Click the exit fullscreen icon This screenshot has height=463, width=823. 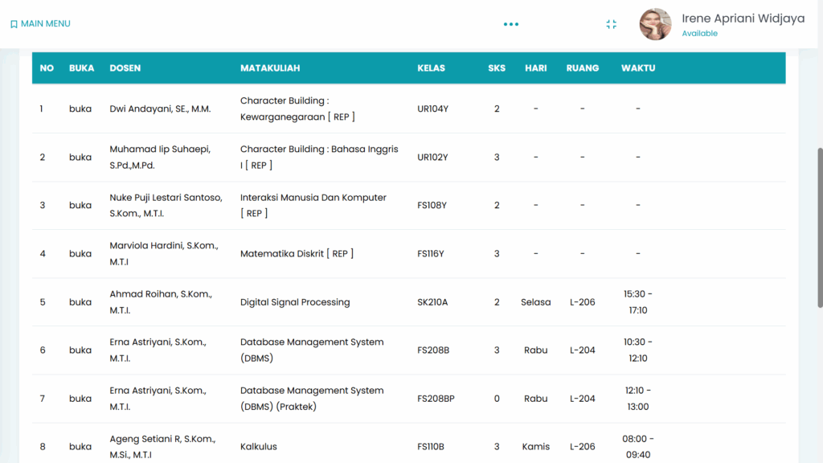click(611, 24)
